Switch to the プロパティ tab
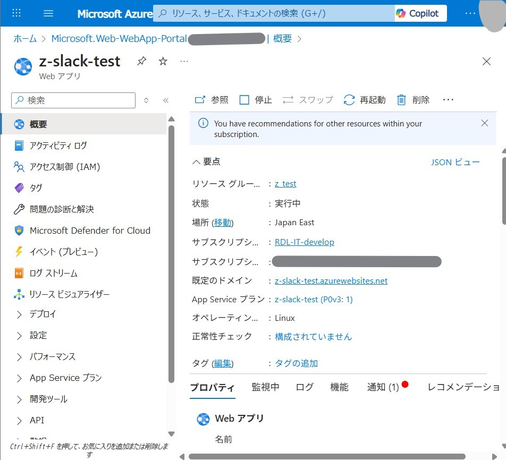The width and height of the screenshot is (506, 460). [213, 387]
